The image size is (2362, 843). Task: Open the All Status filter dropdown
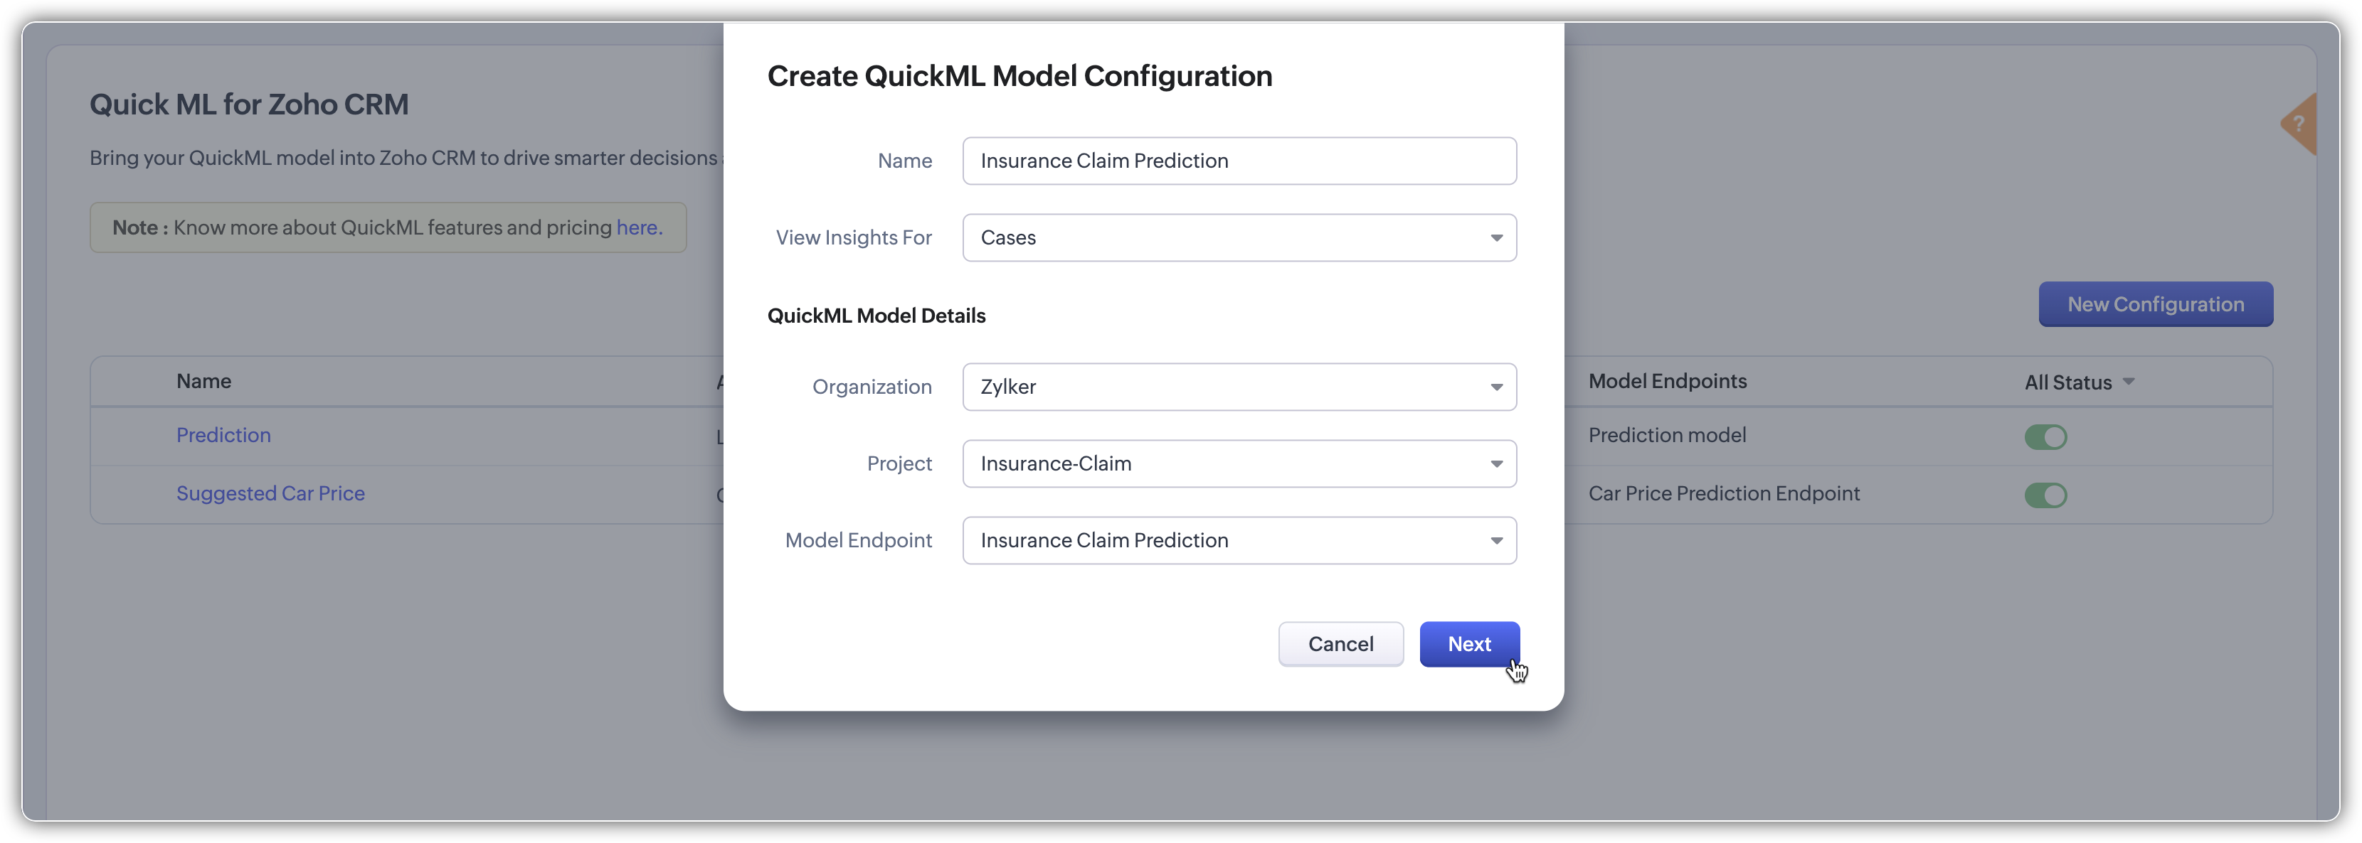(2077, 382)
